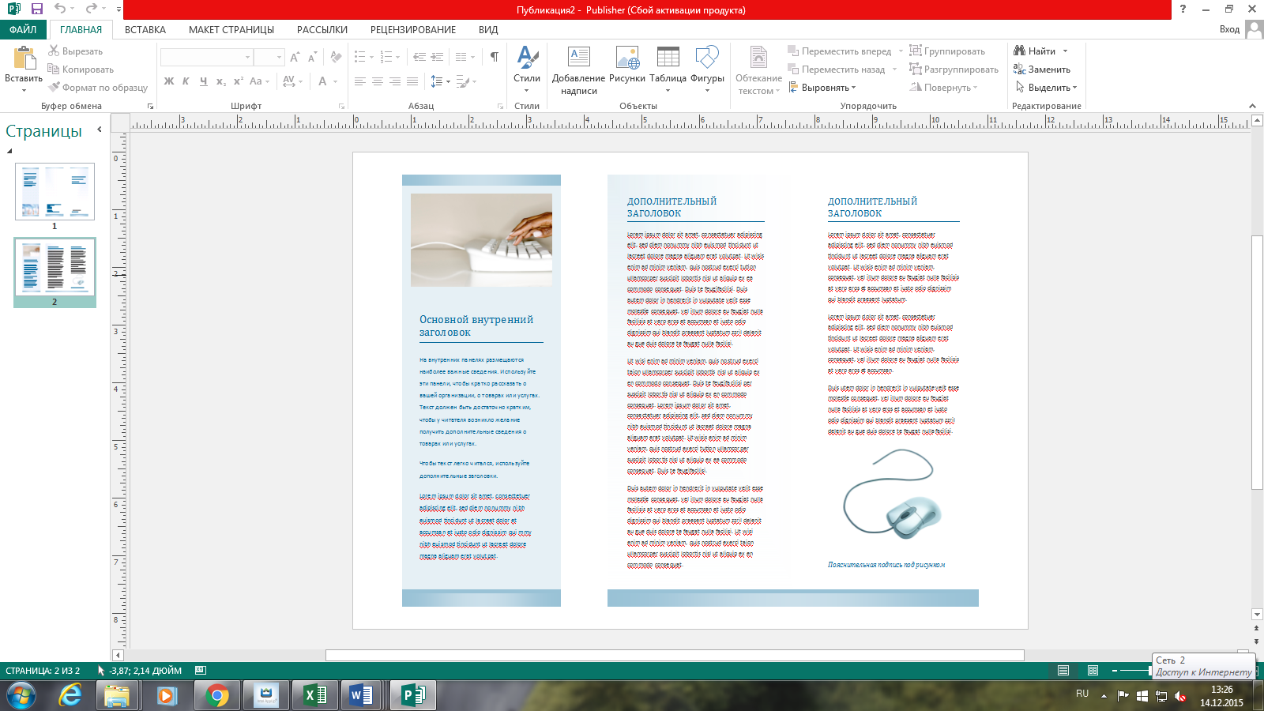Open the font dialog launcher in Шрифт
The image size is (1264, 711).
click(x=342, y=106)
